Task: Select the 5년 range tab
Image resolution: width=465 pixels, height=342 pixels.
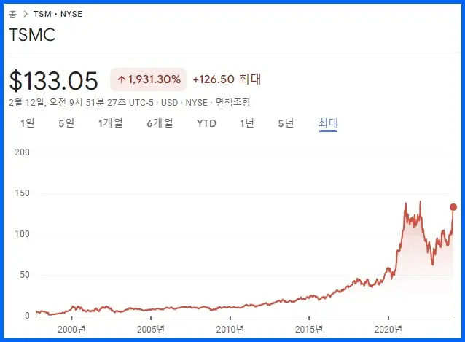Action: tap(286, 123)
